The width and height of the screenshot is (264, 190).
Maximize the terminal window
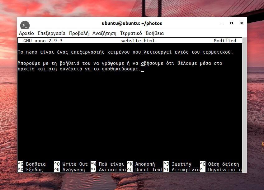(232, 23)
